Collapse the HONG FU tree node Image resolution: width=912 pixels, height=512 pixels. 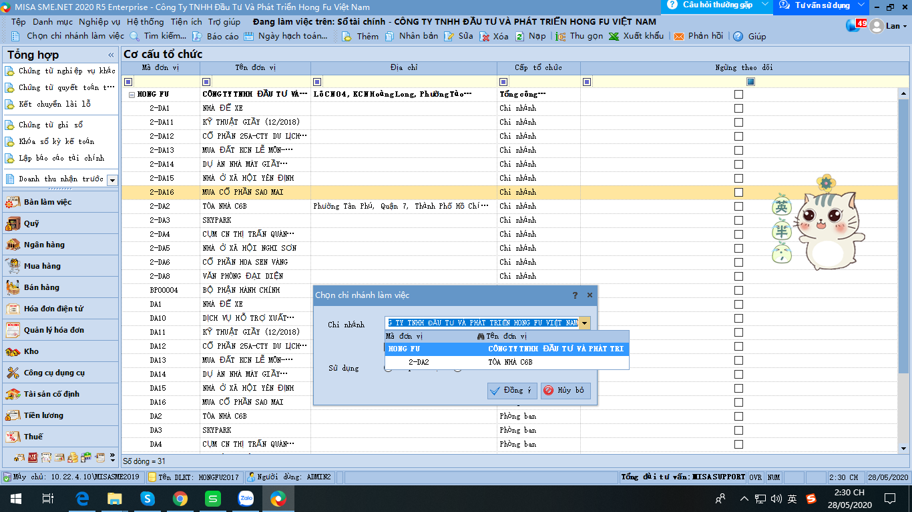pyautogui.click(x=132, y=95)
